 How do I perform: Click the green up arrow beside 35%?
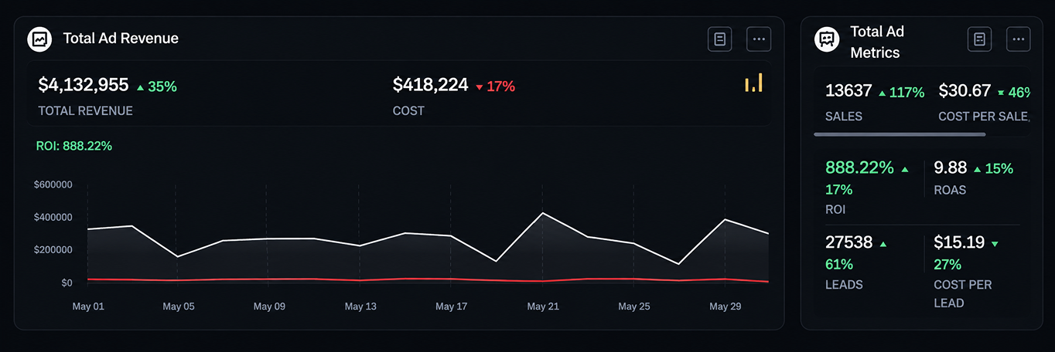pos(140,87)
